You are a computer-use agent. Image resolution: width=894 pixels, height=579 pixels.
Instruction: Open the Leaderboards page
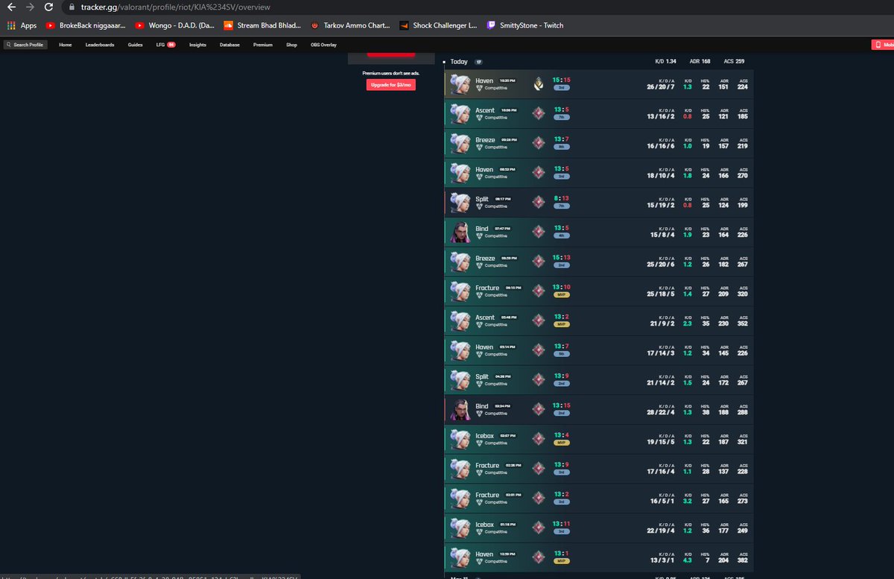[100, 45]
